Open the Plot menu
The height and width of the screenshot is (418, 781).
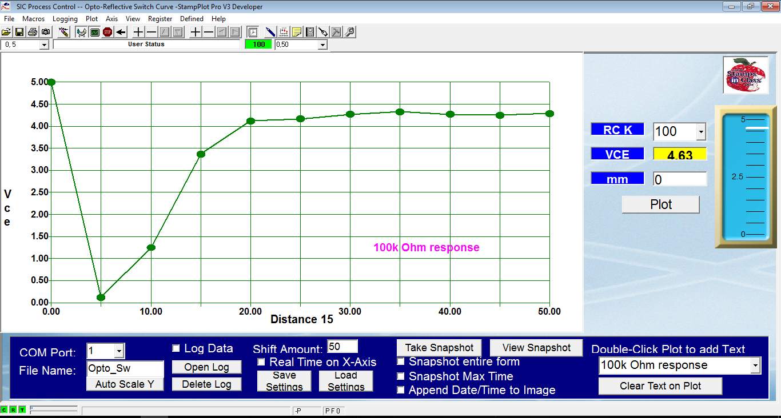pyautogui.click(x=91, y=19)
